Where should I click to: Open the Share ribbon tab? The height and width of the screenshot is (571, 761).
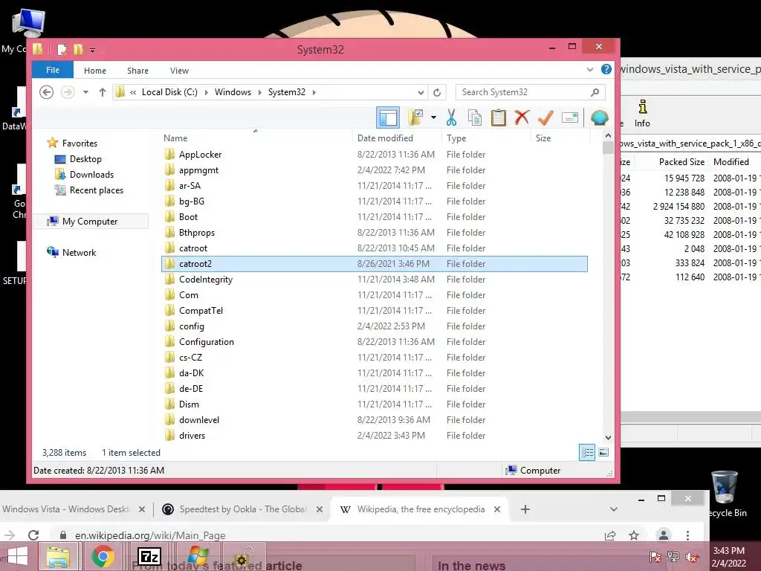(137, 71)
